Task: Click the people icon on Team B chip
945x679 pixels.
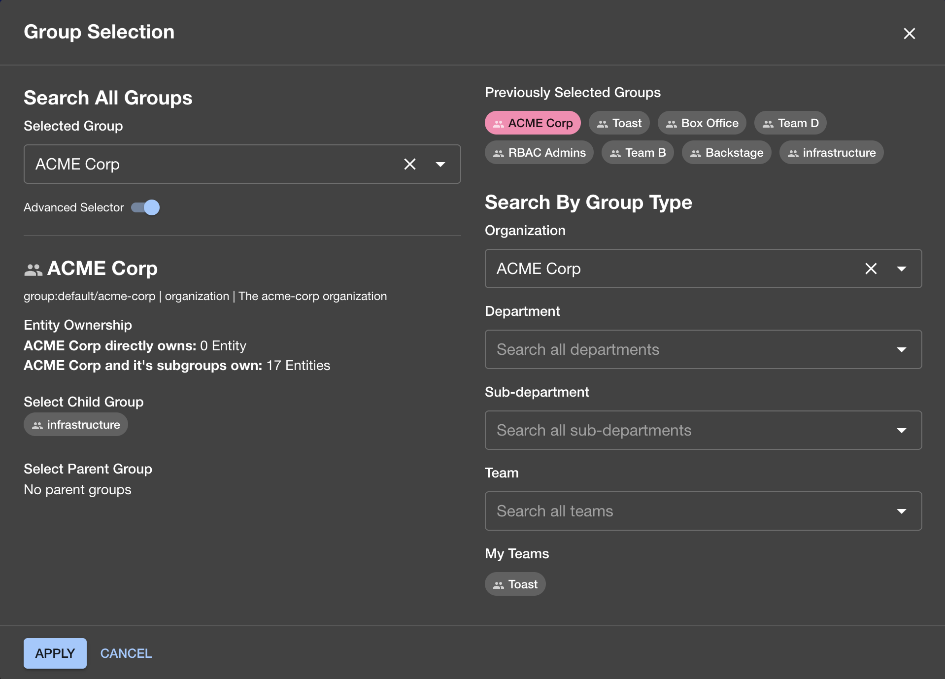Action: pyautogui.click(x=615, y=154)
